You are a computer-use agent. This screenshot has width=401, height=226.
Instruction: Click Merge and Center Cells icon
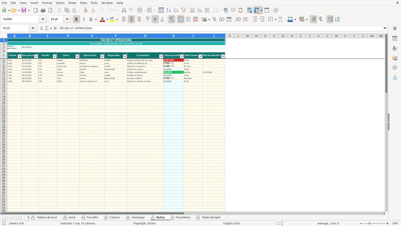tap(181, 19)
